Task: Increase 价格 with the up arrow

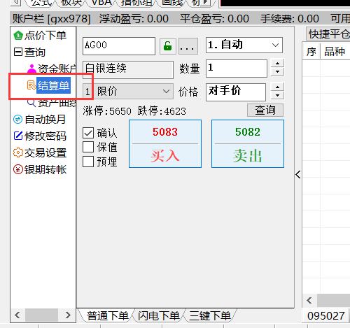Action: (x=277, y=87)
